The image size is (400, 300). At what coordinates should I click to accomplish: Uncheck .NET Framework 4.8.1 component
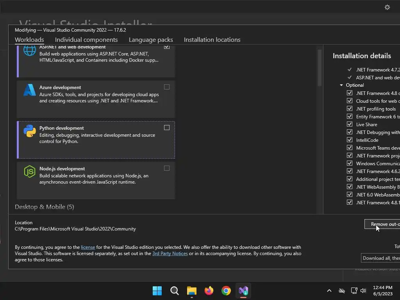tap(350, 202)
